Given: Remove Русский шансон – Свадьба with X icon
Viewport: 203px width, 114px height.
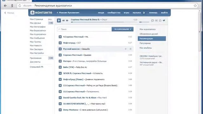Looking at the screenshot, I should click(x=130, y=49).
